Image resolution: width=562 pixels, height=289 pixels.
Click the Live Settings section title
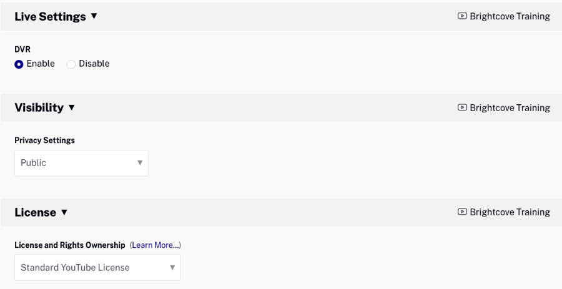coord(50,17)
